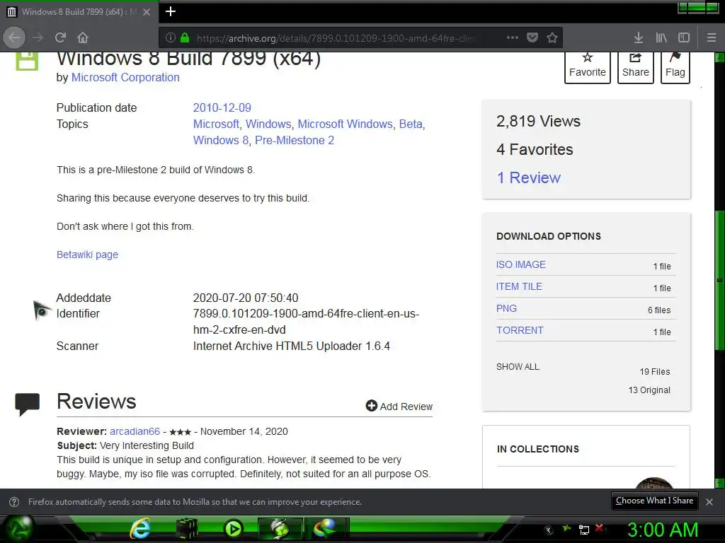The height and width of the screenshot is (543, 725).
Task: Click the 19 Files count text
Action: pyautogui.click(x=655, y=372)
